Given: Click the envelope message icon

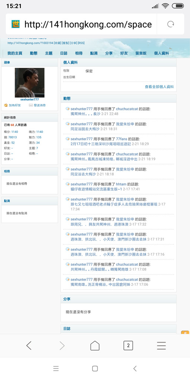Looking at the screenshot, I should click(31, 105).
